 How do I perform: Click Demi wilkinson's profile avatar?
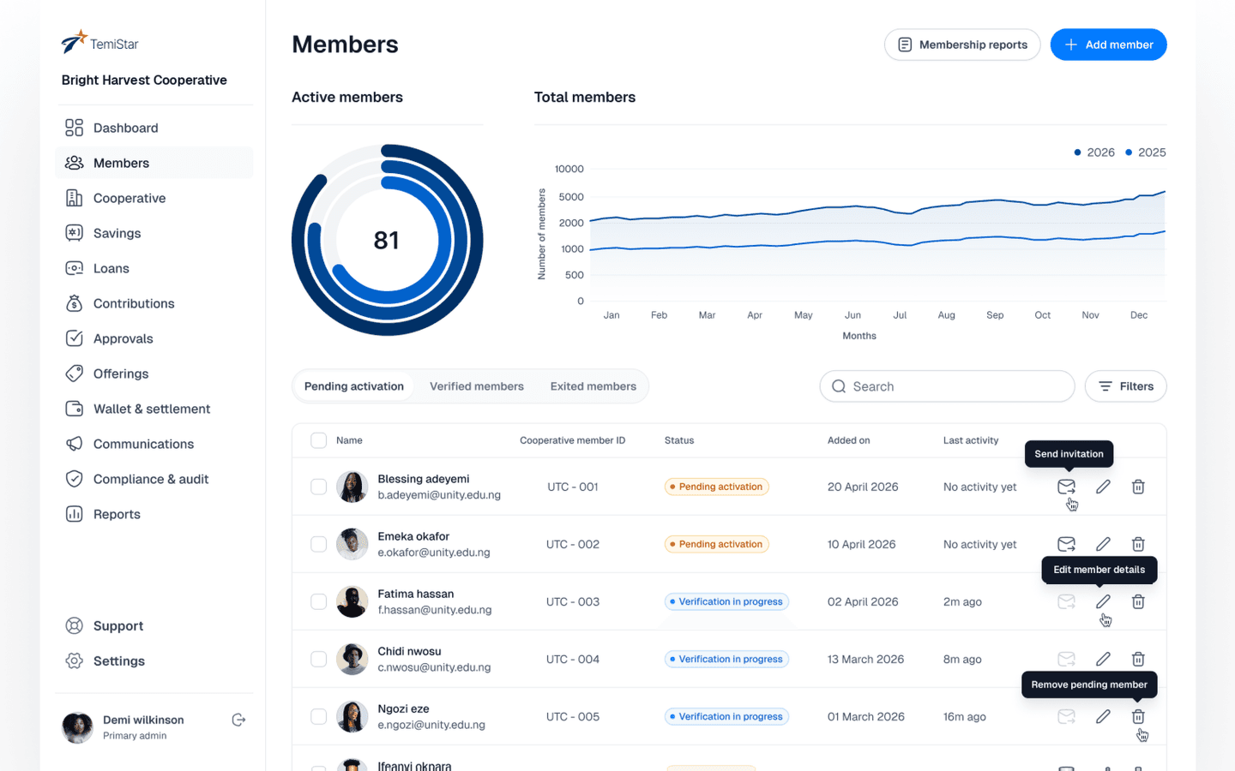pyautogui.click(x=77, y=727)
